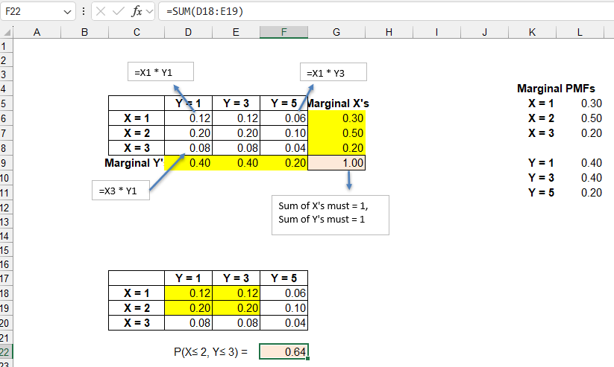Expand the chevron next to fx button
This screenshot has width=614, height=367.
(150, 12)
